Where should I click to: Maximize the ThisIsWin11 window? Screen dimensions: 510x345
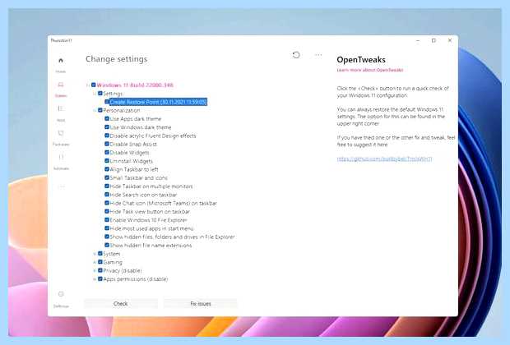pyautogui.click(x=433, y=40)
